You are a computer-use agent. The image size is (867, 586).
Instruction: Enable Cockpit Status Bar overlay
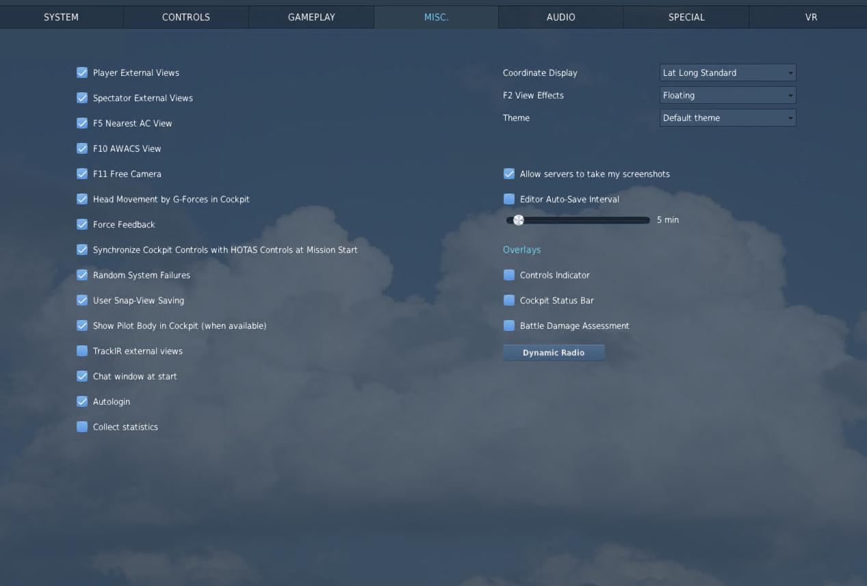pyautogui.click(x=509, y=300)
